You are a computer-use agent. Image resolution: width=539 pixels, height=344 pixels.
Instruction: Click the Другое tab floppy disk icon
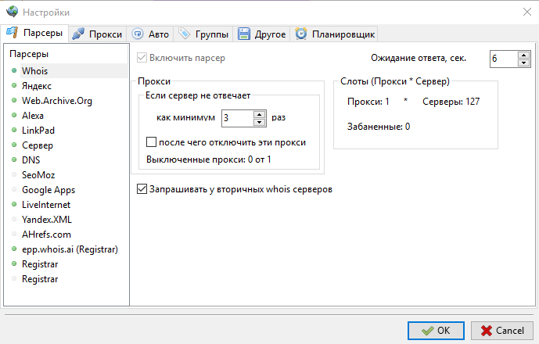[244, 34]
